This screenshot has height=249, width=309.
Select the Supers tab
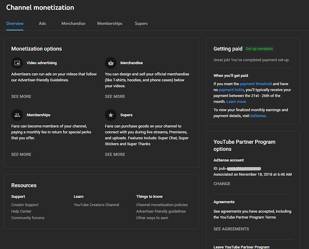[x=141, y=23]
